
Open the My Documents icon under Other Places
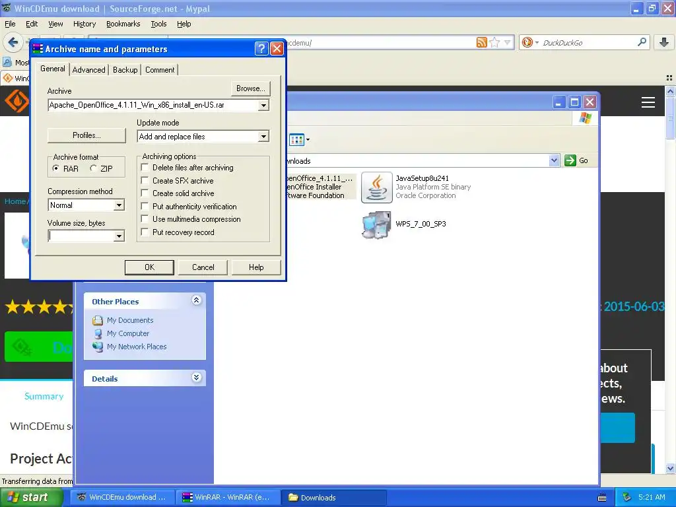[98, 320]
